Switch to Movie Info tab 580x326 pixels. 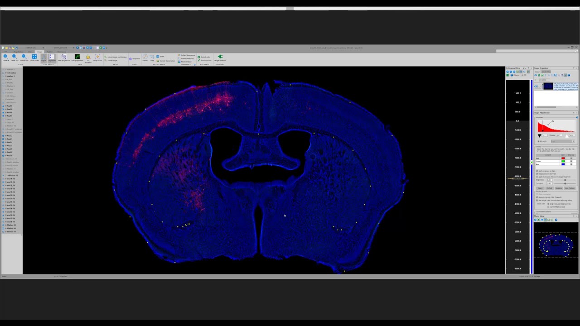[x=546, y=72]
